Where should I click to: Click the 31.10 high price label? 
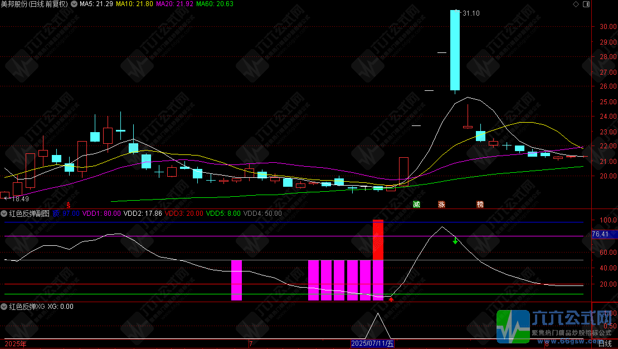pyautogui.click(x=471, y=13)
